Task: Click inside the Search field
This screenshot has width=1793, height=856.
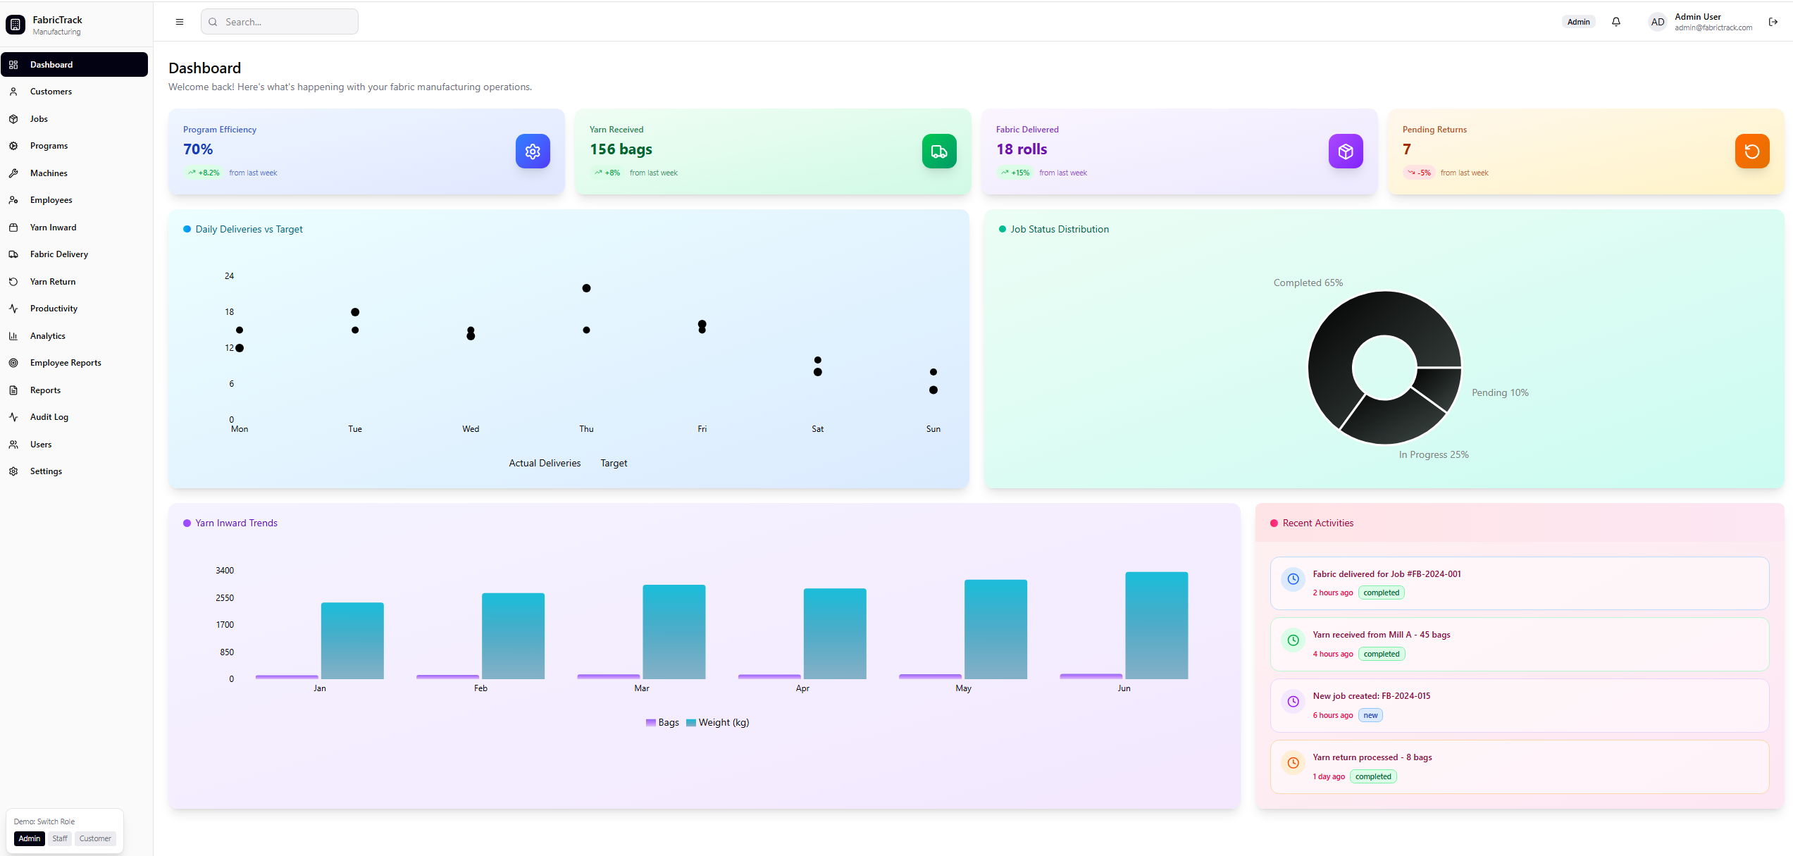Action: tap(280, 22)
